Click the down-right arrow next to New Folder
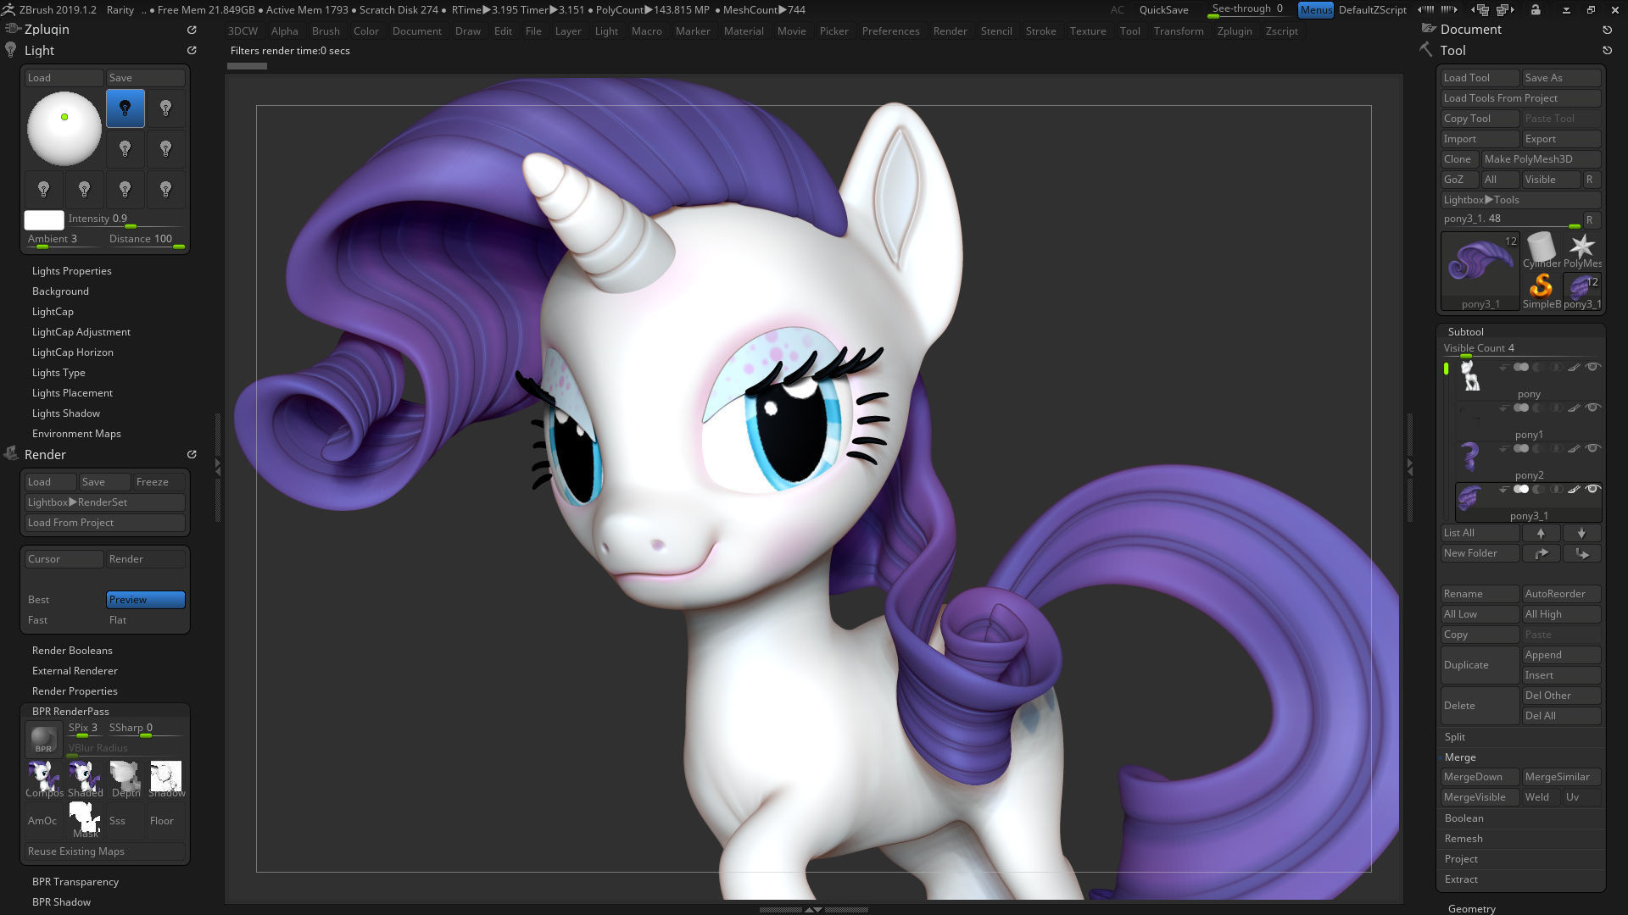The width and height of the screenshot is (1628, 915). (1581, 553)
